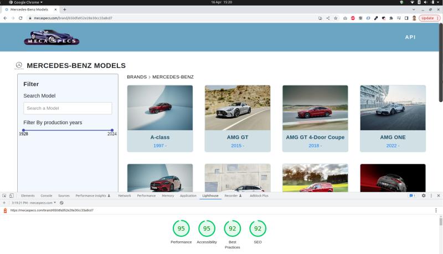
Task: Reload the mecaspecs page
Action: (x=20, y=18)
